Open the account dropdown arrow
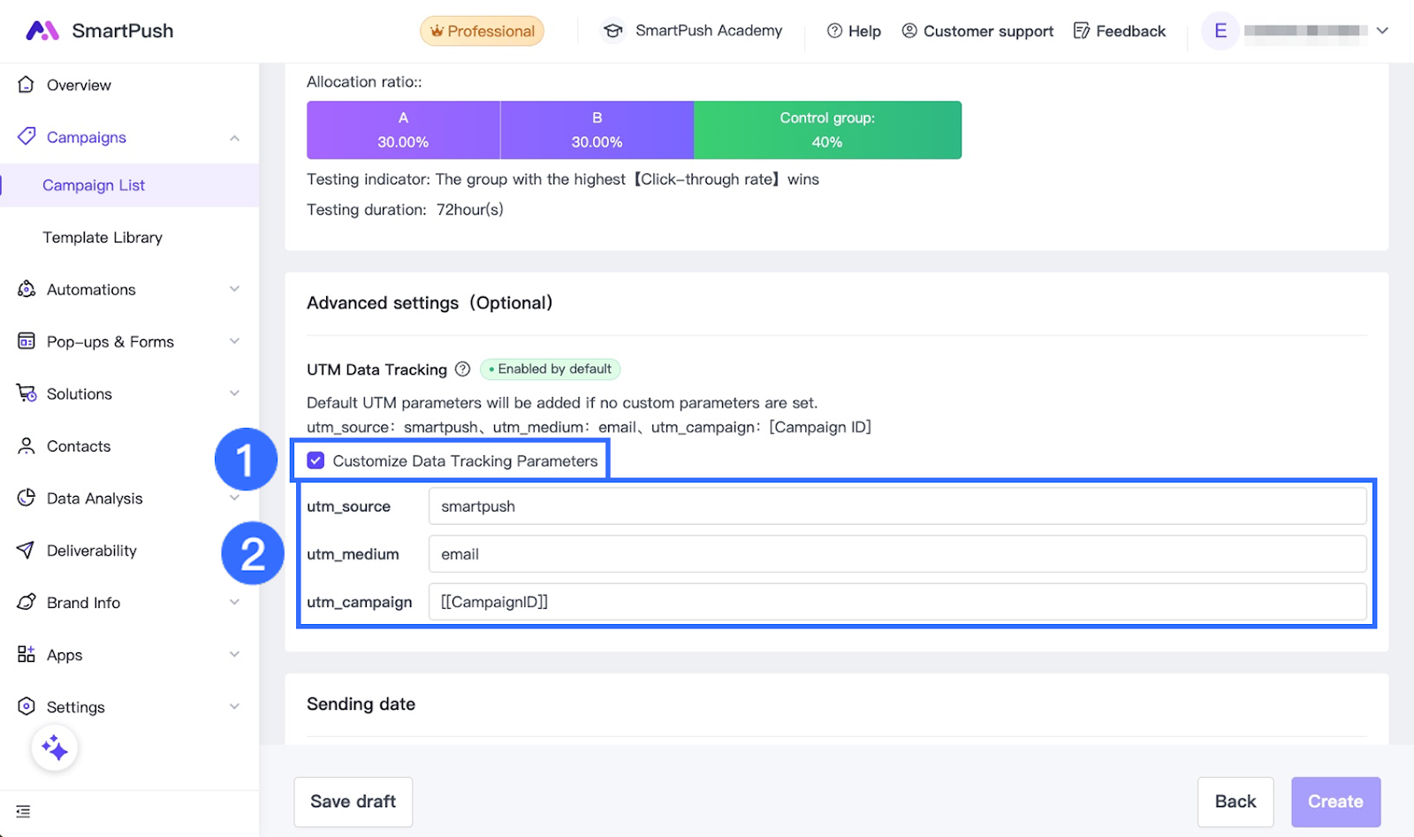Screen dimensions: 1414x837 pyautogui.click(x=1382, y=31)
